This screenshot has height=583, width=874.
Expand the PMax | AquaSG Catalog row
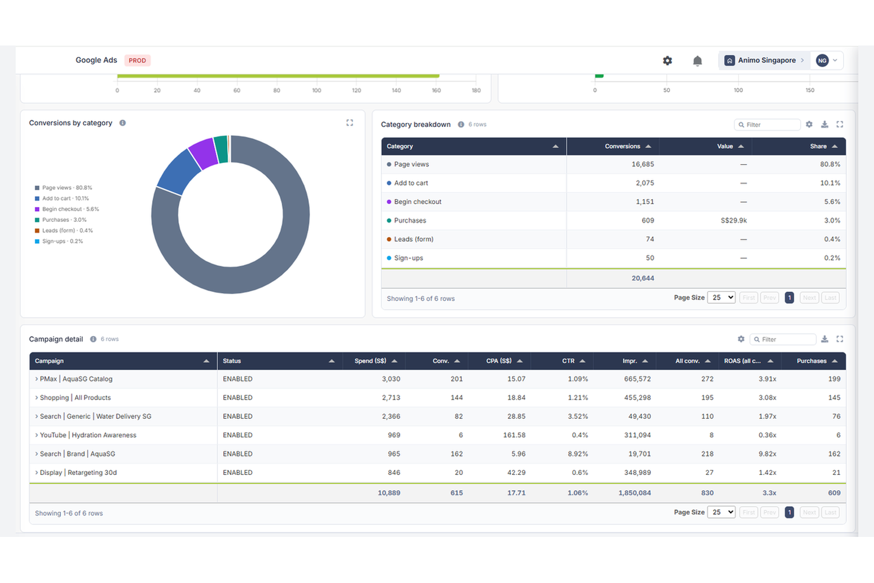[37, 379]
